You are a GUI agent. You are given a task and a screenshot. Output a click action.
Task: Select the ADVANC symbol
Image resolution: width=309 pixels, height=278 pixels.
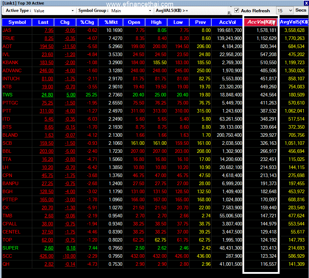pyautogui.click(x=12, y=71)
